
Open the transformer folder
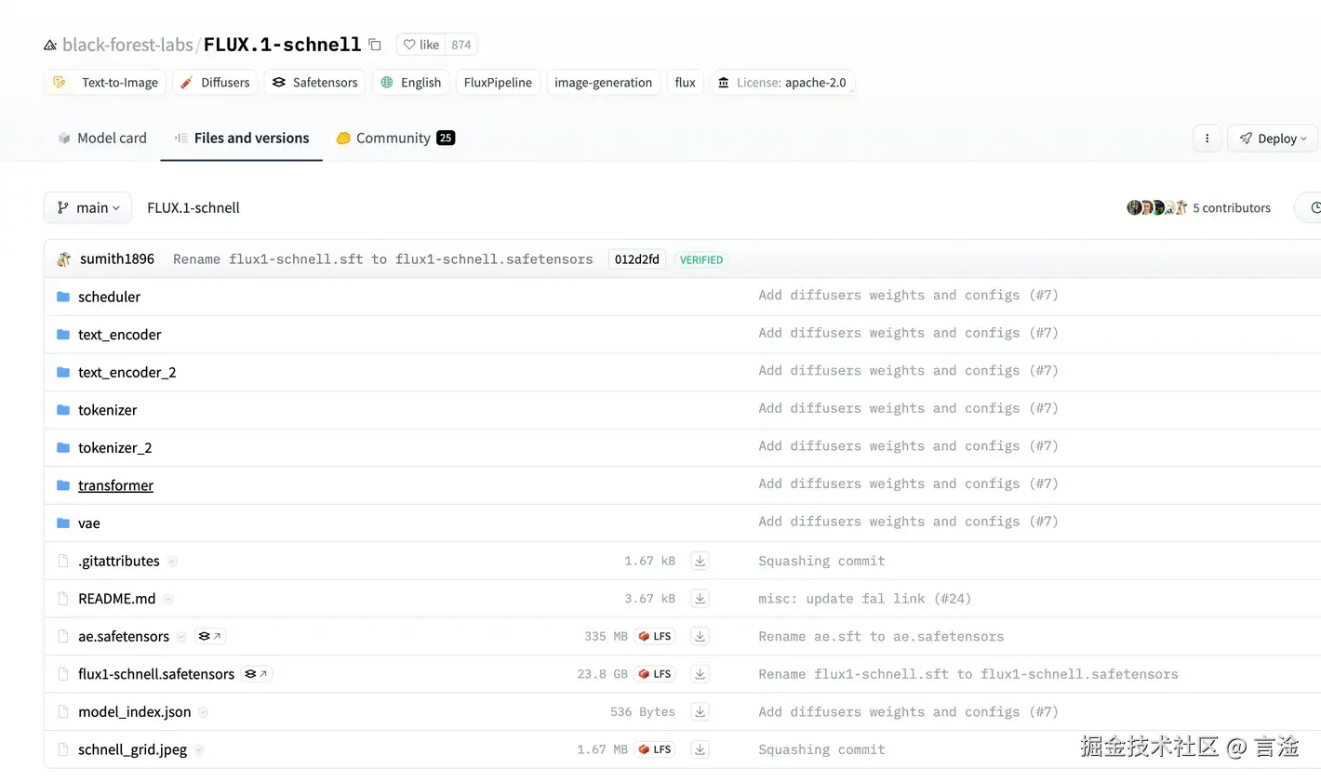coord(115,485)
